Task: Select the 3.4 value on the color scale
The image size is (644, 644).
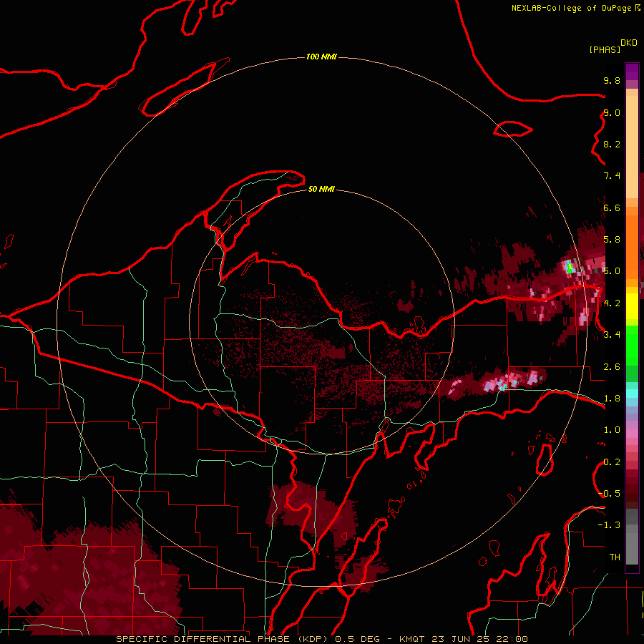Action: click(612, 335)
